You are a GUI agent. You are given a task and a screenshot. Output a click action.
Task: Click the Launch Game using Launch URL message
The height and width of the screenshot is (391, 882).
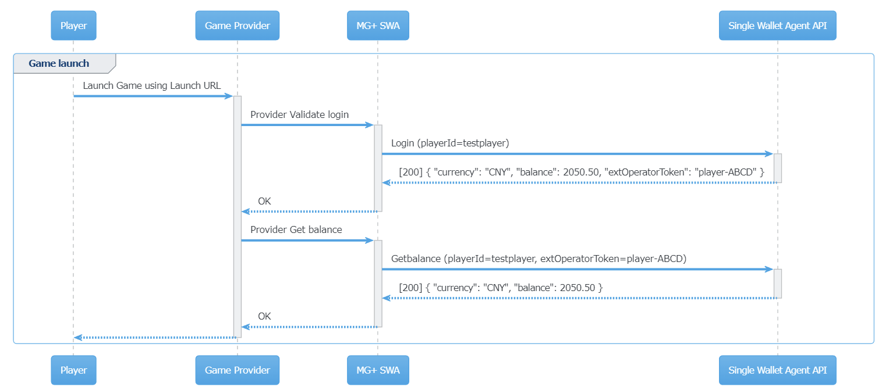click(x=151, y=86)
